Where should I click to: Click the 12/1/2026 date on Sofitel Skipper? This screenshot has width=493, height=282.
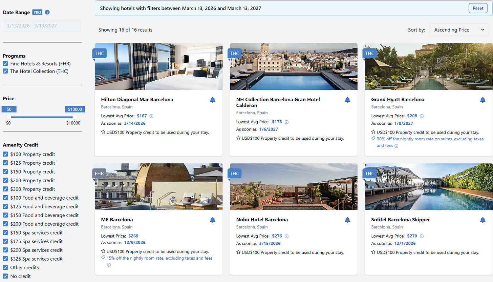coord(405,243)
